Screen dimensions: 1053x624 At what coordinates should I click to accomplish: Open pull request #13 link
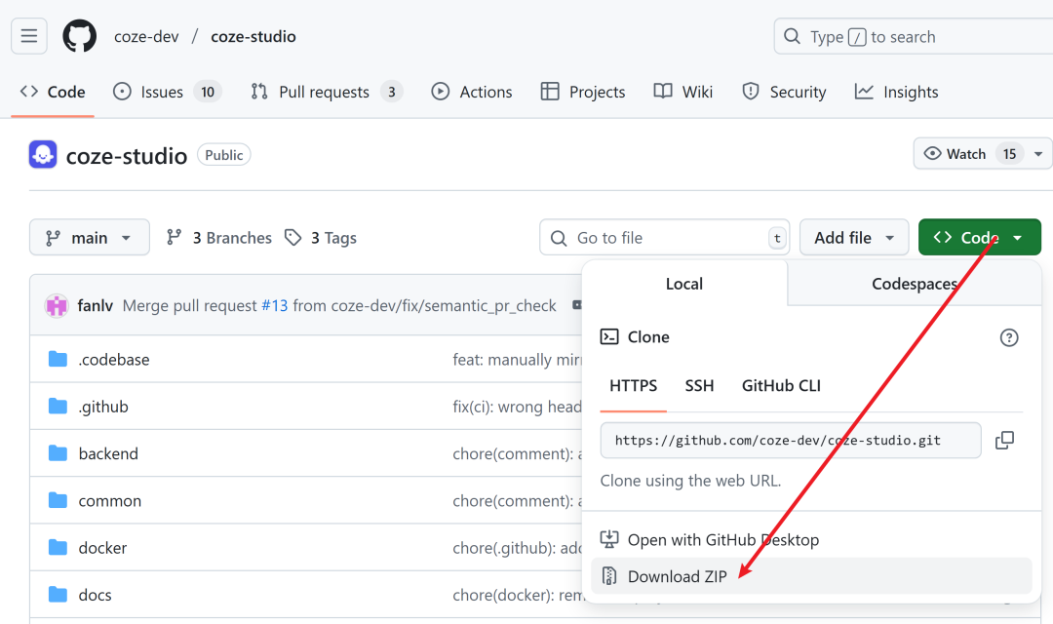point(274,305)
